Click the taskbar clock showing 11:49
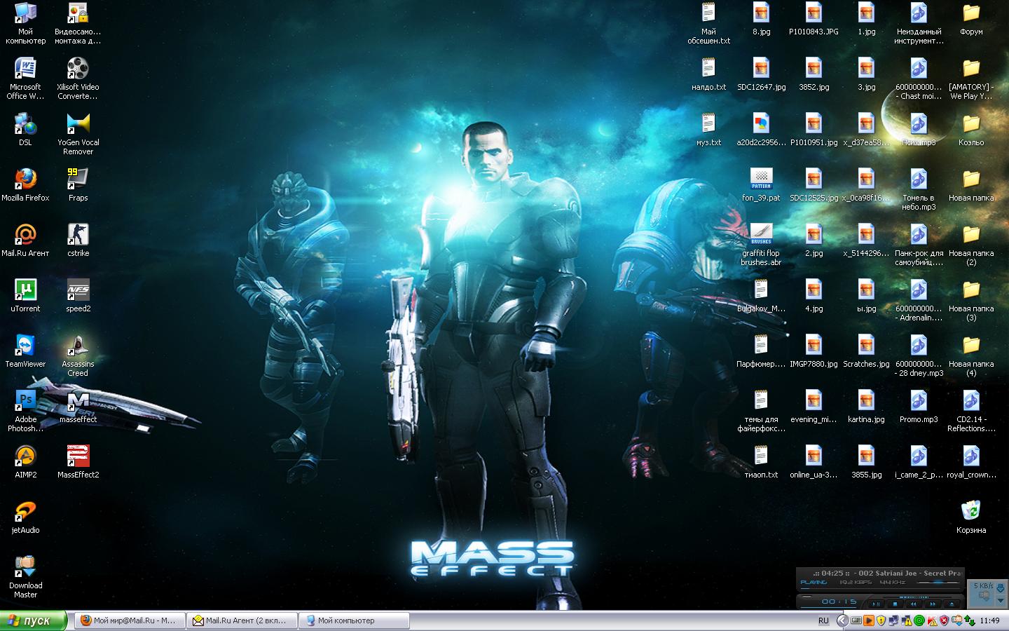Viewport: 1009px width, 631px height. click(990, 620)
